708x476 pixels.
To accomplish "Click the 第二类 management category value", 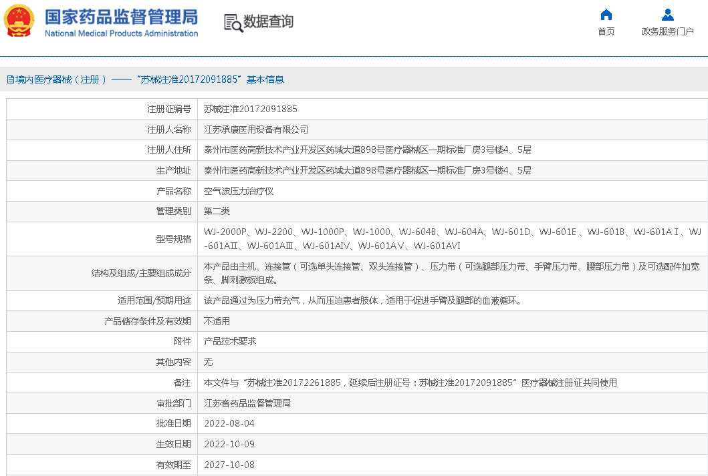I will 217,211.
